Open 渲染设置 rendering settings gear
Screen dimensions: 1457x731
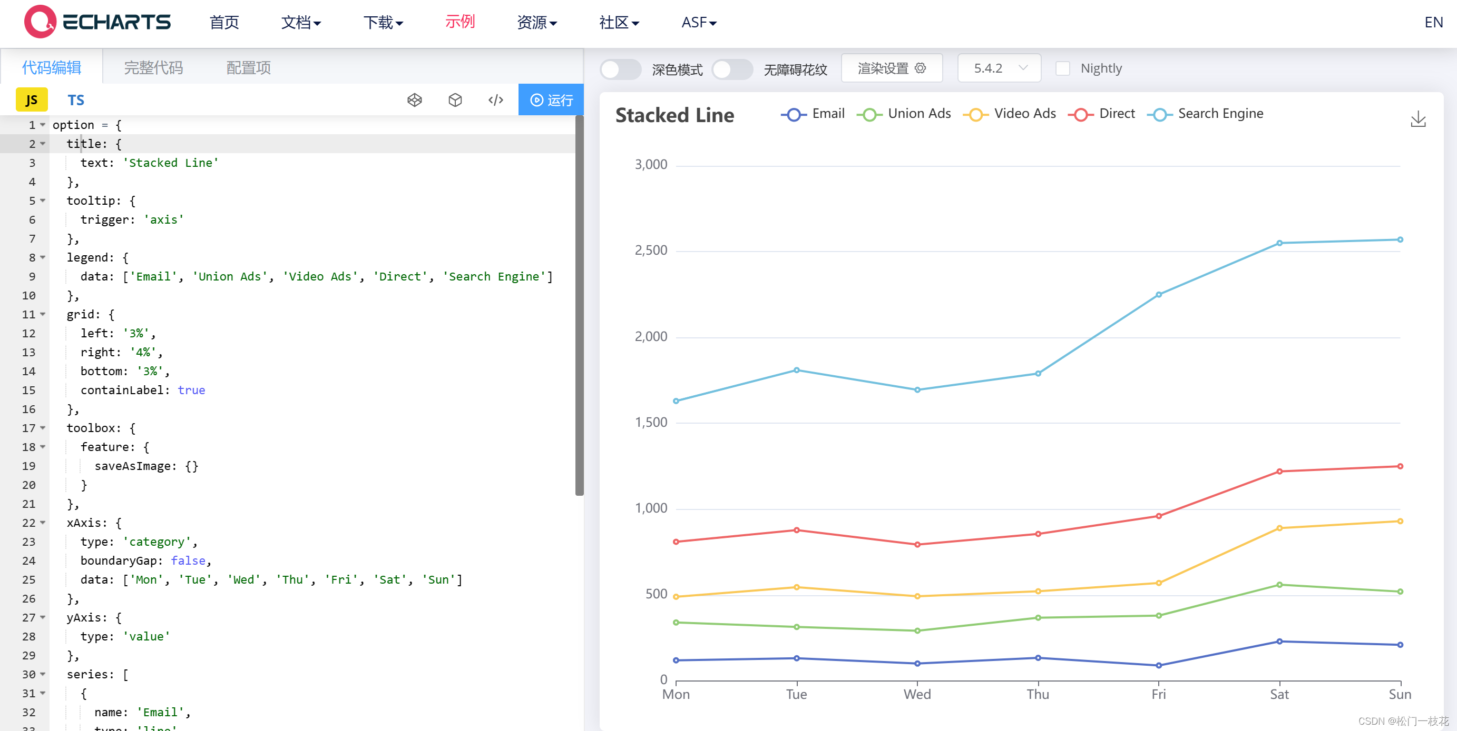(892, 68)
